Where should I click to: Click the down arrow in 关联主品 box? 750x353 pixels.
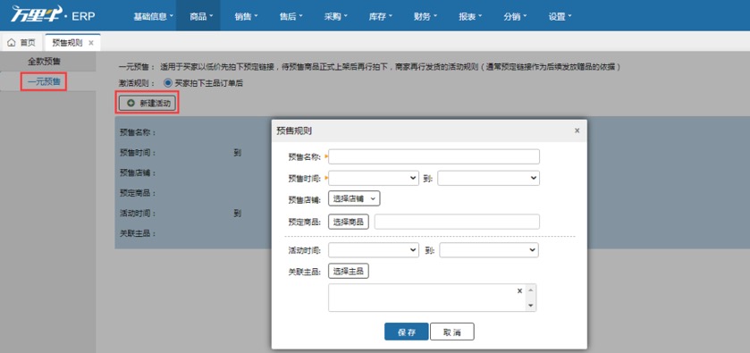click(530, 305)
